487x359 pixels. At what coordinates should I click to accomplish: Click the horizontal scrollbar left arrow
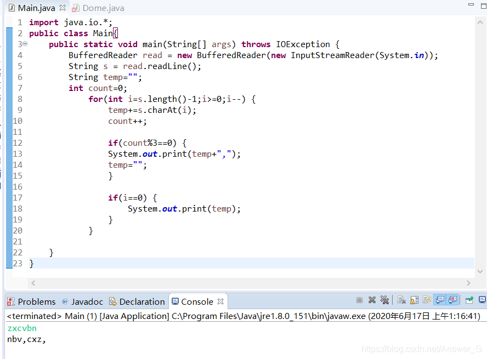point(33,283)
